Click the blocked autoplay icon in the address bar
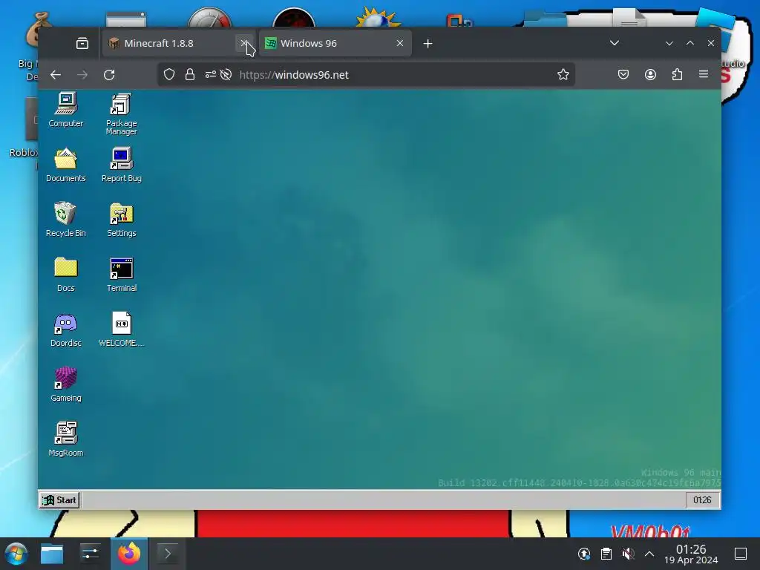Viewport: 760px width, 570px height. 226,75
